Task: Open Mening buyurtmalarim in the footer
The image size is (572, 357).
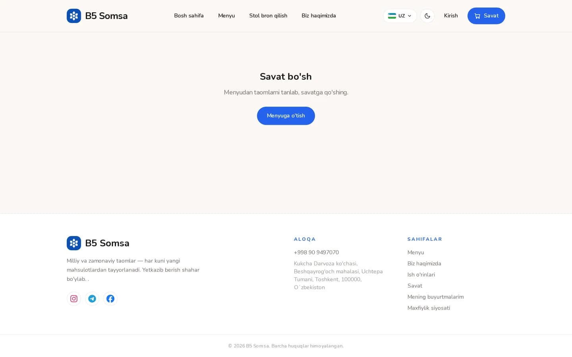Action: coord(435,297)
